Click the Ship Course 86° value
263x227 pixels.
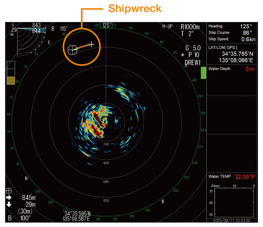coord(247,33)
